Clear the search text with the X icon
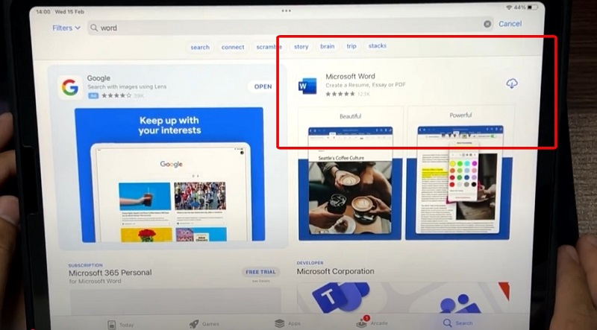This screenshot has height=330, width=597. 487,24
